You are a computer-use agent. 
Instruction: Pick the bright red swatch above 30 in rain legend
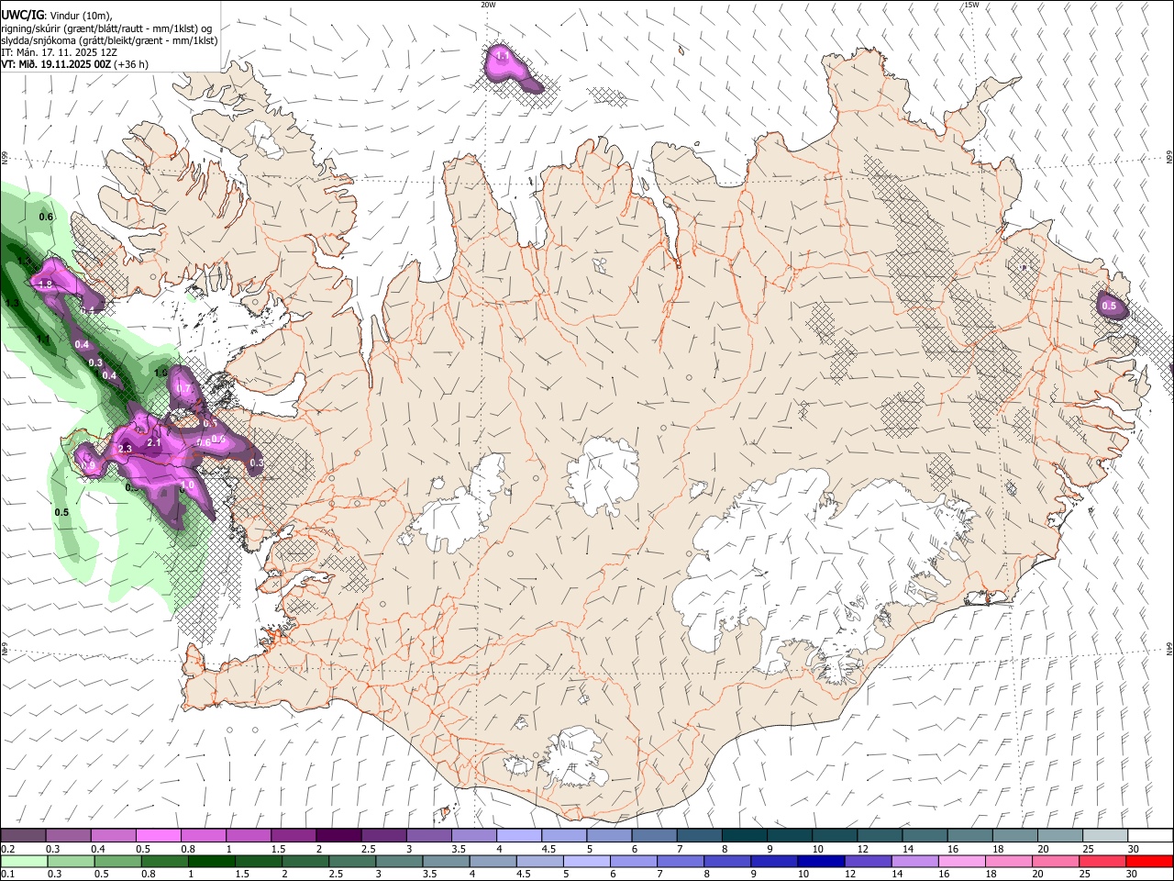coord(1151,861)
